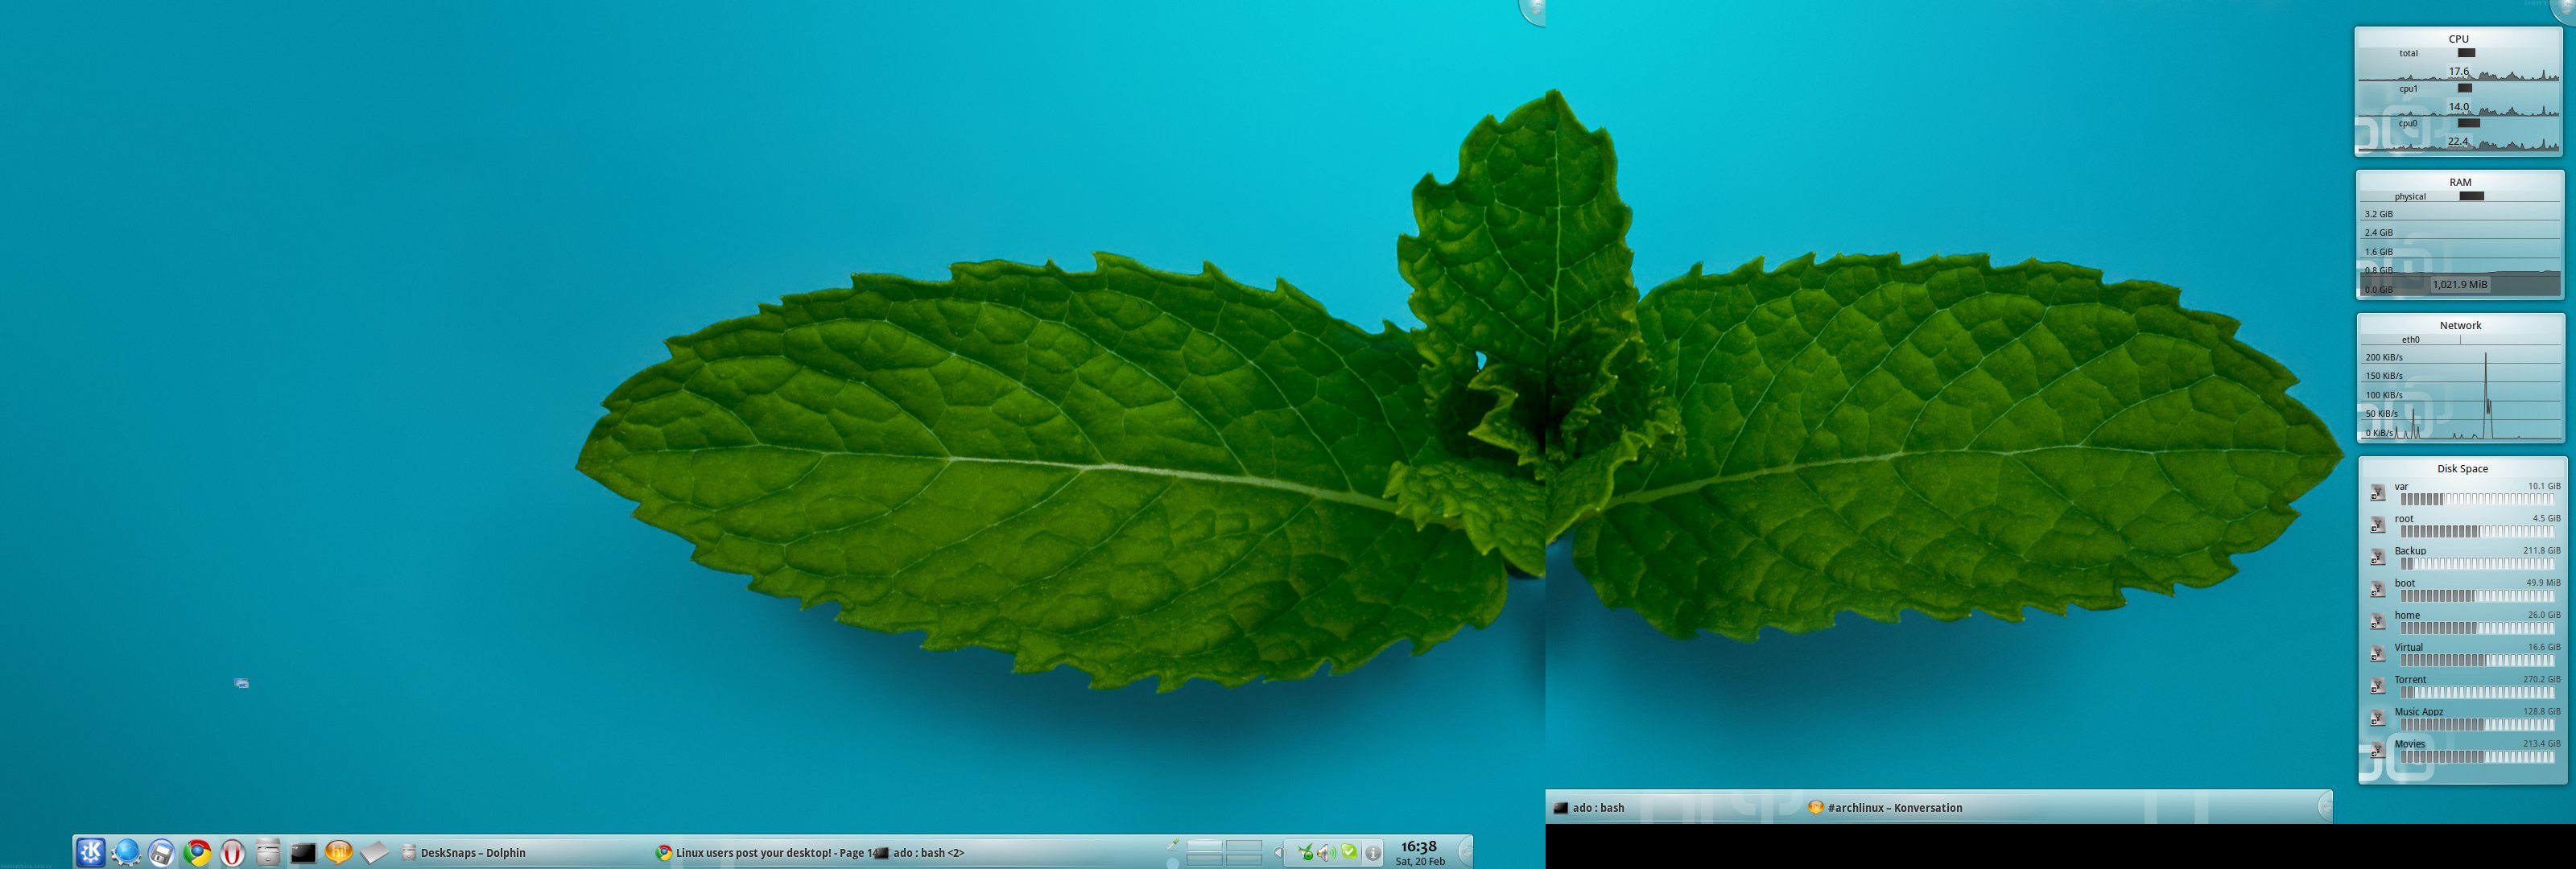The image size is (2576, 869).
Task: Open the file cabinet launcher icon
Action: (x=268, y=852)
